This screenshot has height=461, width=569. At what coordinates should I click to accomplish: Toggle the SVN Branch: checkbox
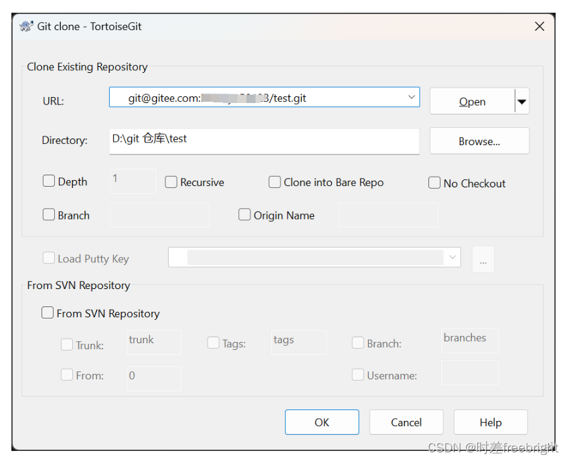(358, 343)
